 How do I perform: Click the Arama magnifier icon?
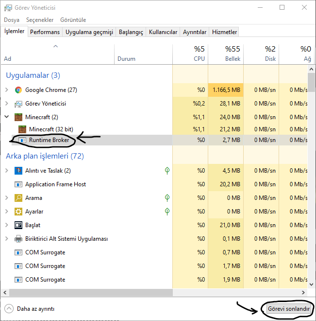18,198
